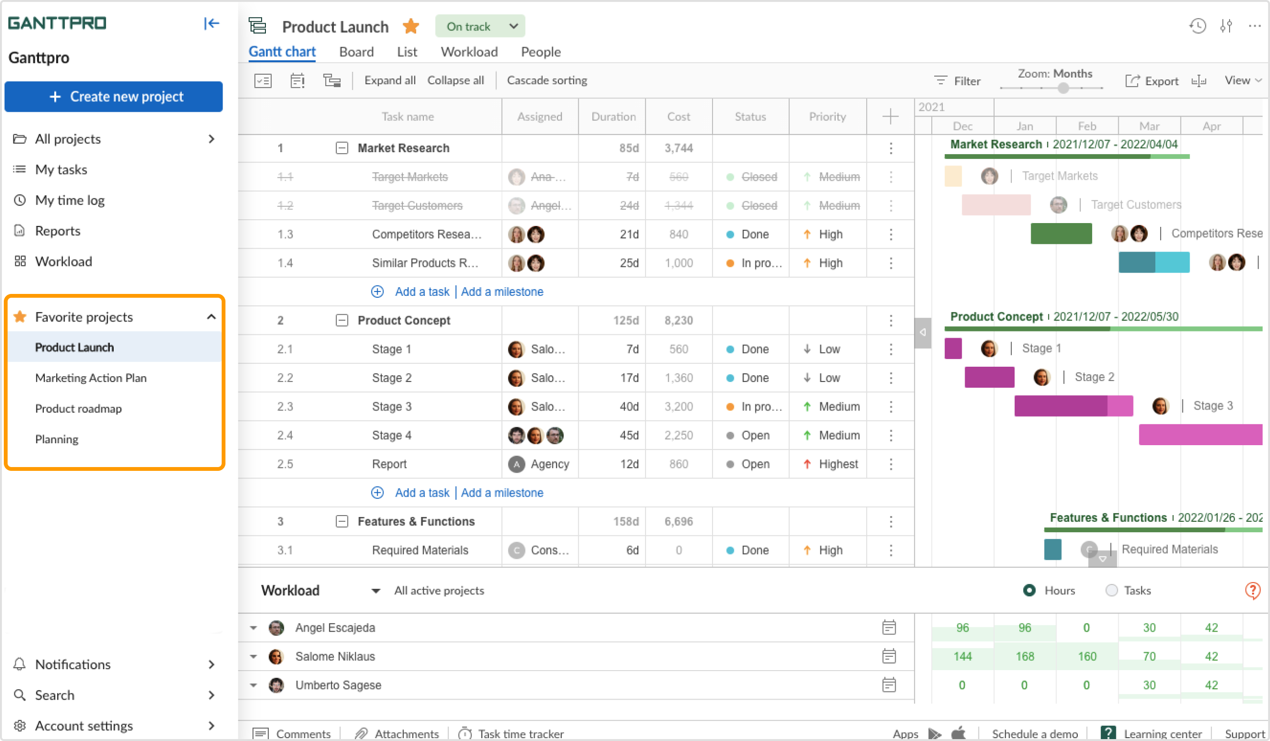Image resolution: width=1270 pixels, height=741 pixels.
Task: Collapse the Features & Functions group
Action: pyautogui.click(x=342, y=522)
